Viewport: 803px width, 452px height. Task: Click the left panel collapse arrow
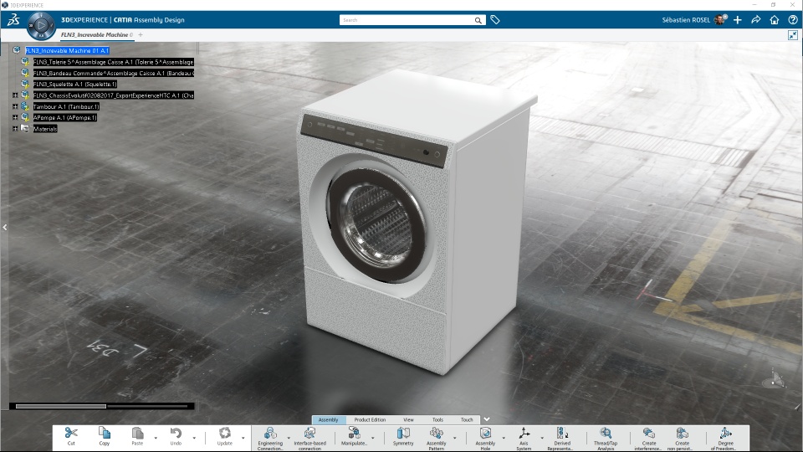[x=5, y=227]
